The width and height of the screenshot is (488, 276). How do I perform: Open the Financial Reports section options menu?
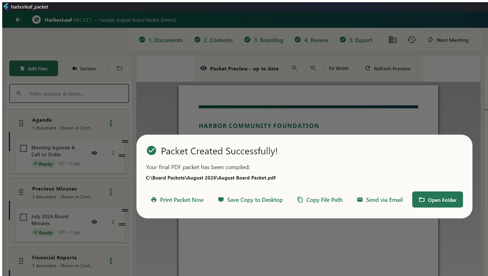point(111,261)
